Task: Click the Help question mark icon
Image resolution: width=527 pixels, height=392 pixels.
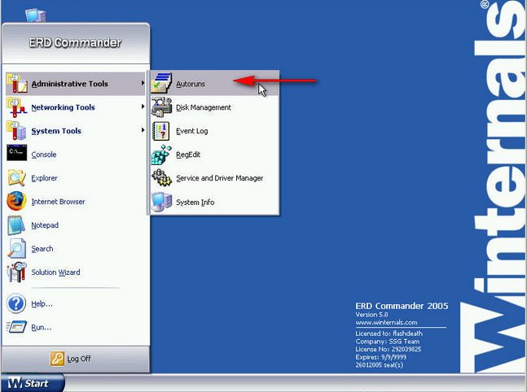Action: (16, 303)
